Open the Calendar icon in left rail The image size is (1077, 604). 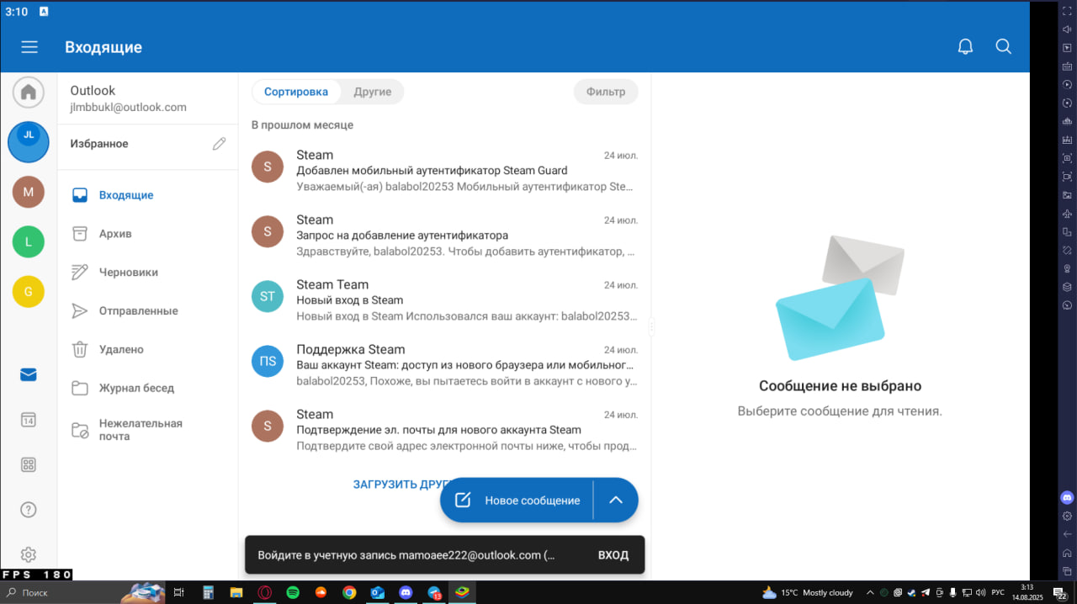point(29,420)
